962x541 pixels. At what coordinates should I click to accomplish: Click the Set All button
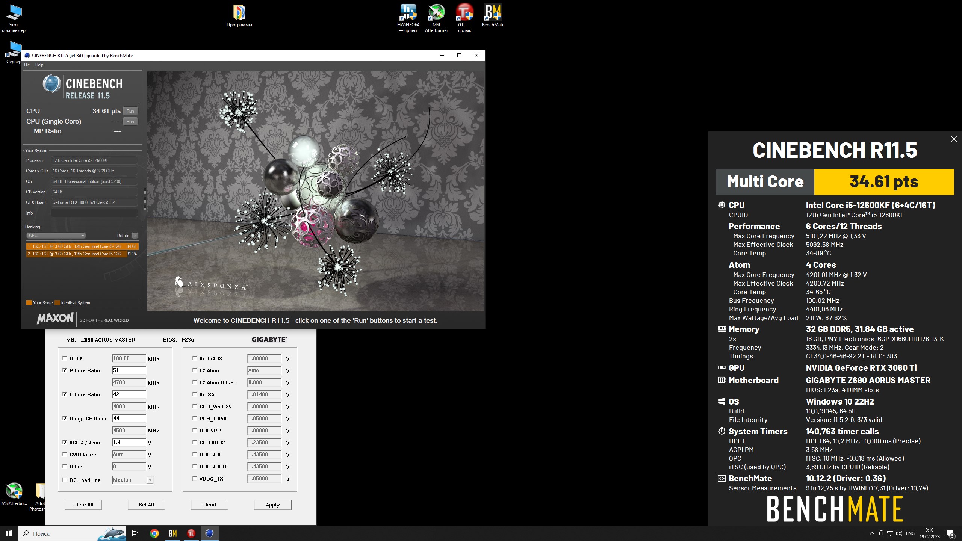146,505
